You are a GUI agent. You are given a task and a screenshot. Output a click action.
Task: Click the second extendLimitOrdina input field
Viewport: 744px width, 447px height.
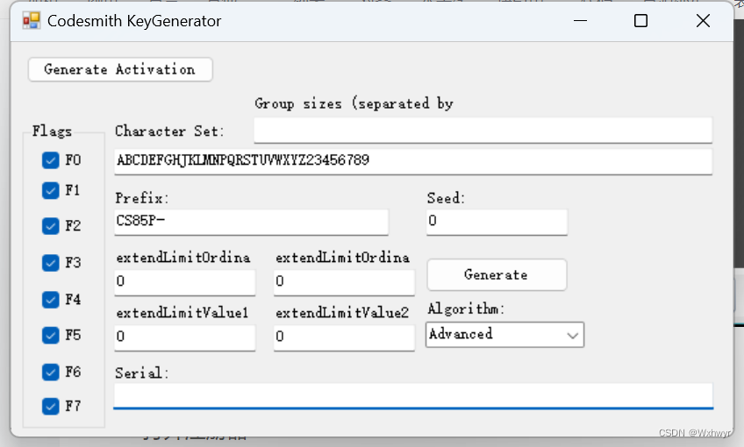[344, 282]
